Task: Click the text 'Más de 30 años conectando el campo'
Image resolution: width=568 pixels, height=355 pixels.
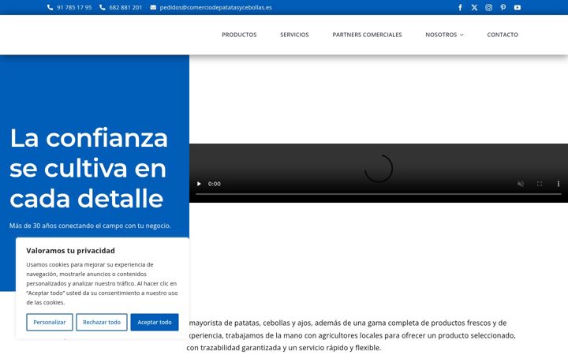Action: 90,226
